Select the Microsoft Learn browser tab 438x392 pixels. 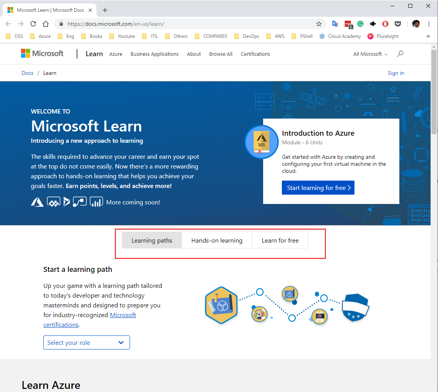tap(50, 10)
